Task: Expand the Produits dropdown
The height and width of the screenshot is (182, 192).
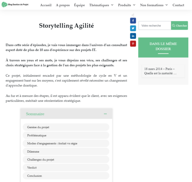Action: tap(127, 5)
